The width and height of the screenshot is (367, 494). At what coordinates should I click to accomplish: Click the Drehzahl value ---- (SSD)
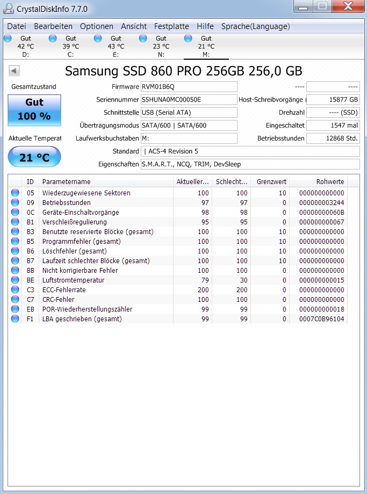[333, 112]
